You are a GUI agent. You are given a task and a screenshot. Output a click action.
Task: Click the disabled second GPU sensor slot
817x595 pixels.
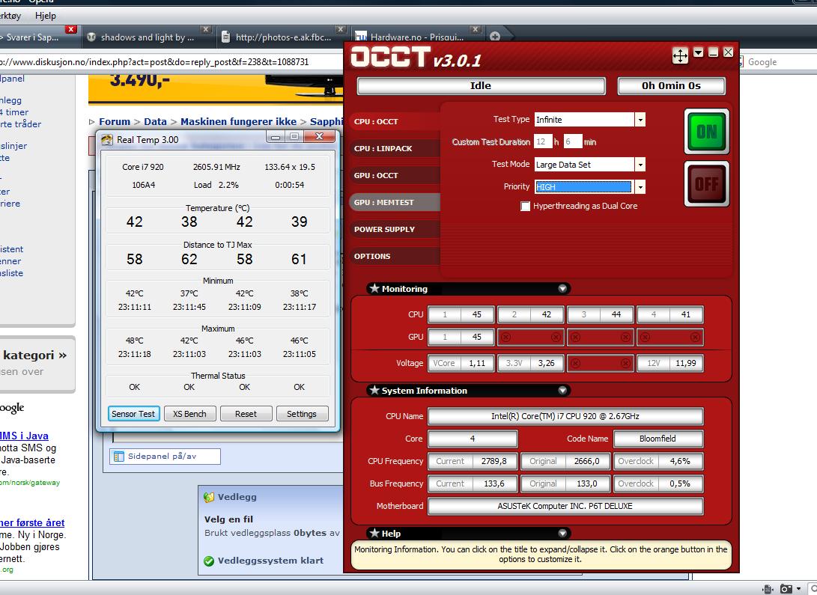pyautogui.click(x=530, y=337)
